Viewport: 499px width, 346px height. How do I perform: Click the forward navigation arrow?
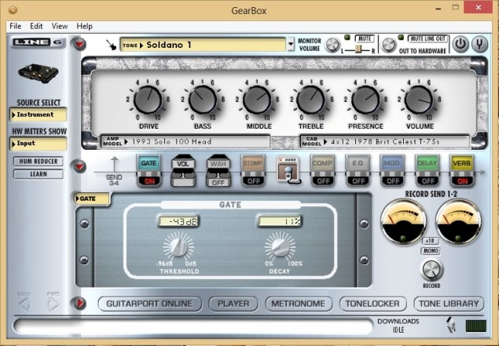pyautogui.click(x=53, y=304)
